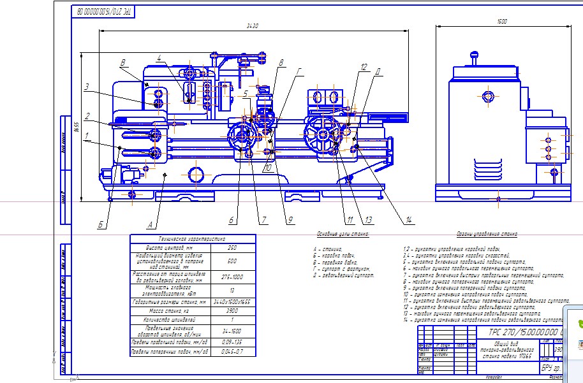
Task: Click callout letter Д at upper right
Action: click(x=378, y=72)
